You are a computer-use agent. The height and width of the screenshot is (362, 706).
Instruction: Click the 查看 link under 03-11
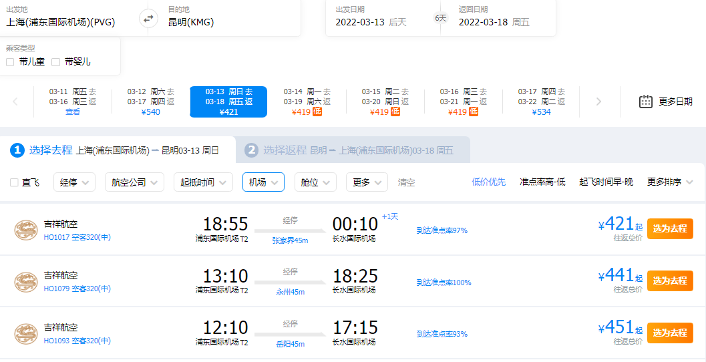73,112
